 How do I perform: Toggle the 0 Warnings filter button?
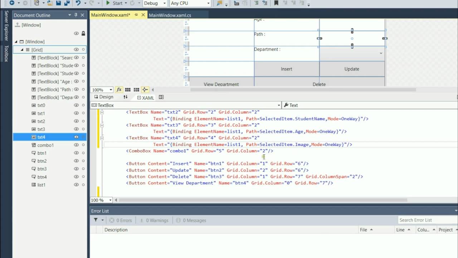point(154,220)
